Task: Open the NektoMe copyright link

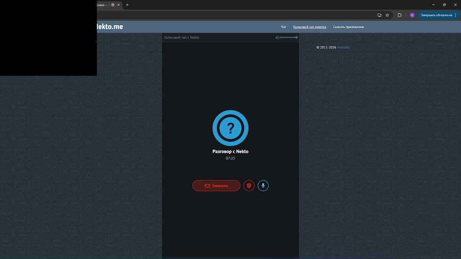Action: pos(343,47)
